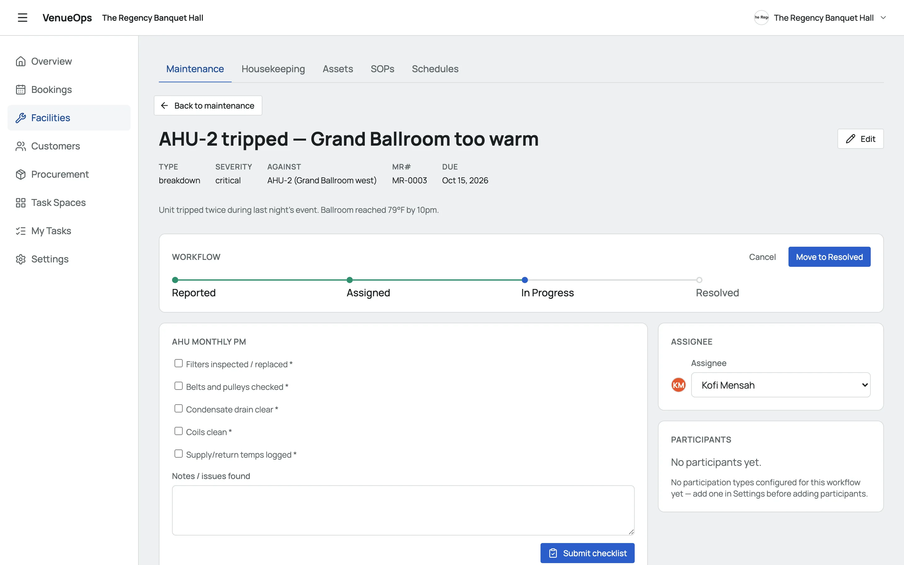Select the In Progress workflow step dot
The image size is (904, 565).
pos(525,280)
